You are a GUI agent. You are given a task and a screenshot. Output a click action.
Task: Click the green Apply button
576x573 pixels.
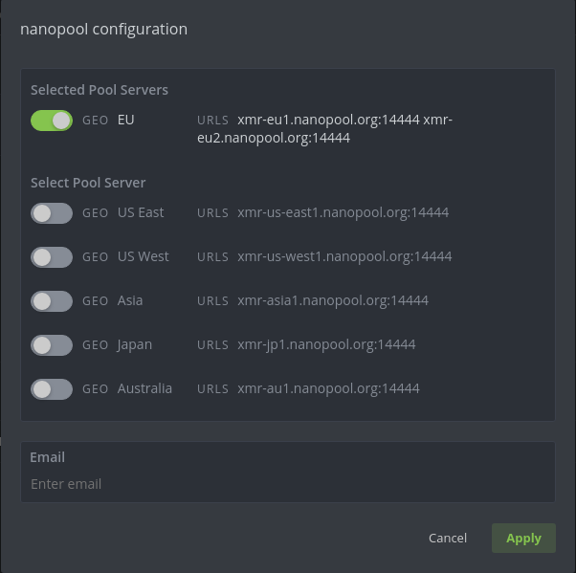pos(523,538)
